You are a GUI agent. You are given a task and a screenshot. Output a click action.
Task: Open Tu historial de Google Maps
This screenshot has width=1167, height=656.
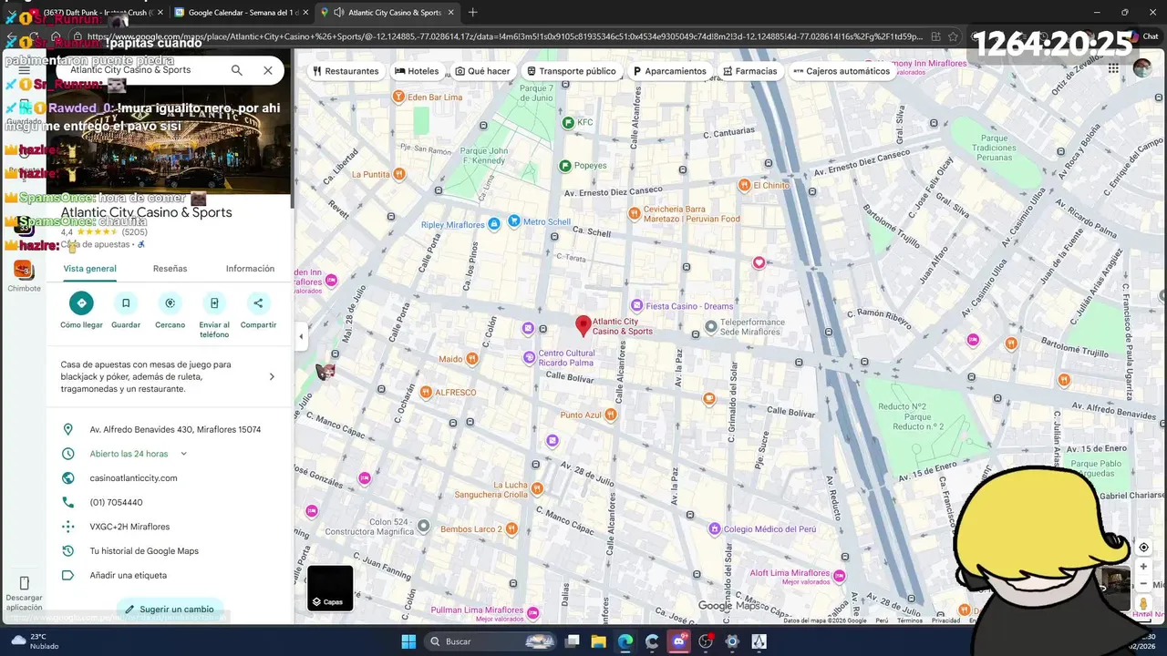[144, 551]
